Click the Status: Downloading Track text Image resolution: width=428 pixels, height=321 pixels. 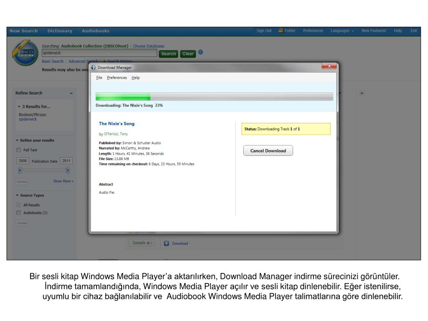(272, 129)
